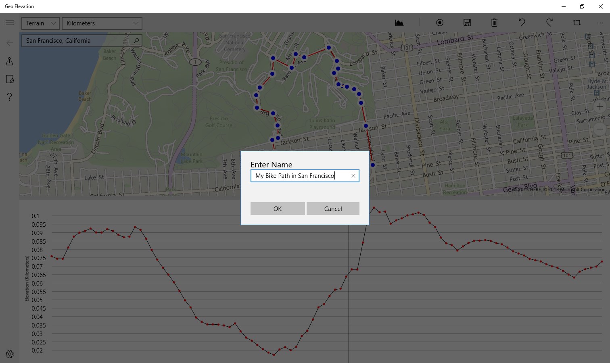The height and width of the screenshot is (363, 610).
Task: Save the route using the floppy disk icon
Action: (x=467, y=23)
